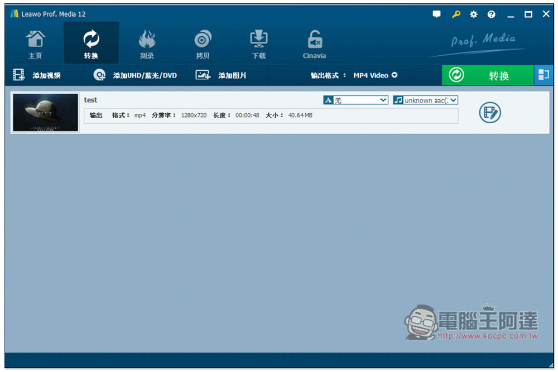Image resolution: width=558 pixels, height=372 pixels.
Task: Click the registration key icon
Action: click(455, 15)
